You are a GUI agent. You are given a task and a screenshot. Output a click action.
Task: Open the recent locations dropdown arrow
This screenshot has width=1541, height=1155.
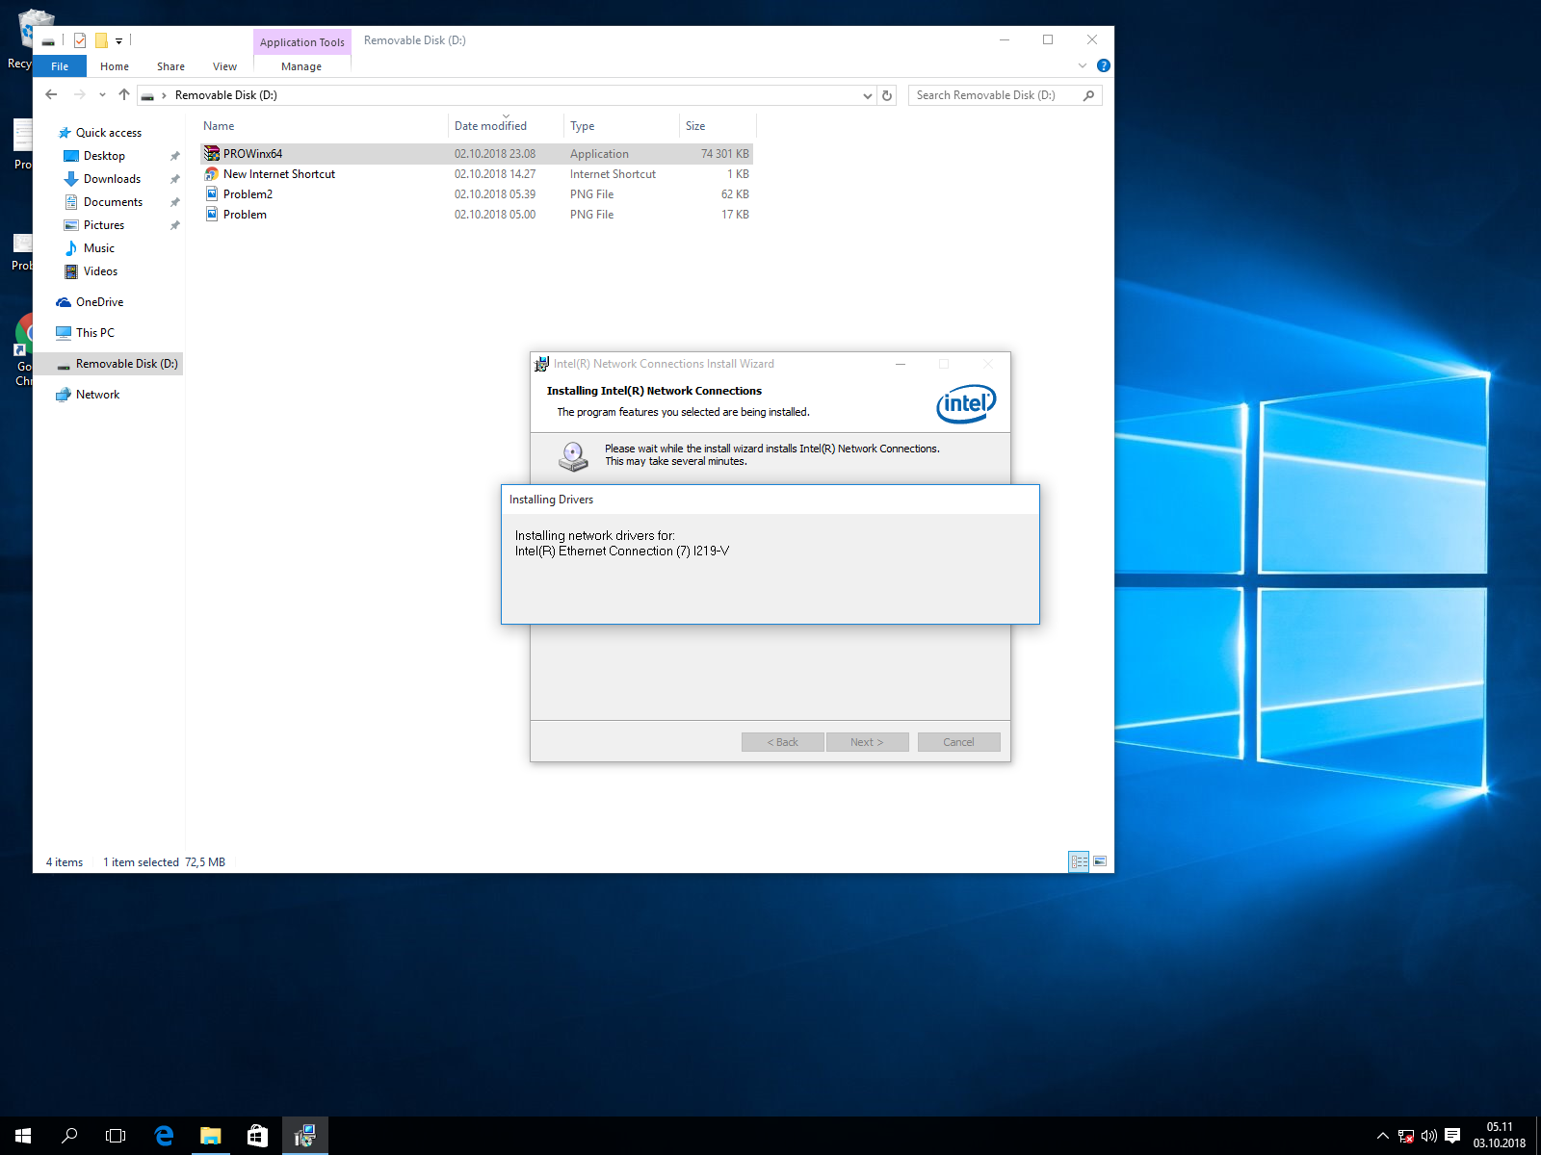102,94
